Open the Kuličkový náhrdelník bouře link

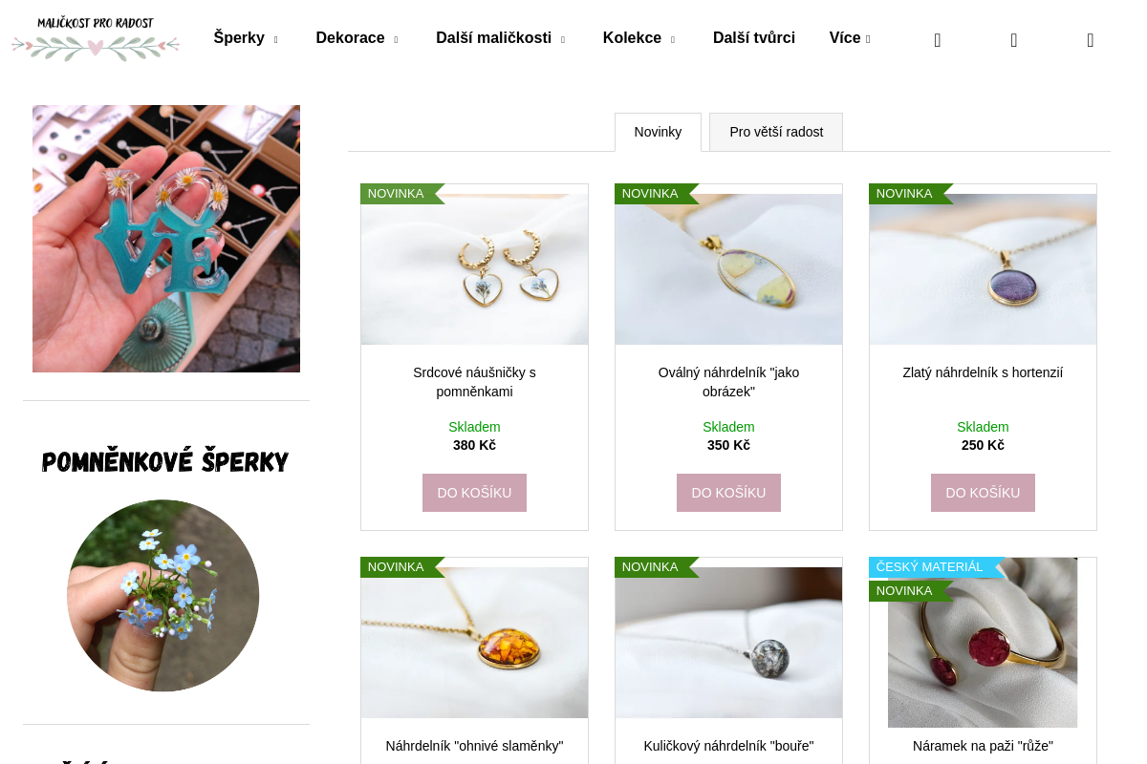click(x=728, y=746)
